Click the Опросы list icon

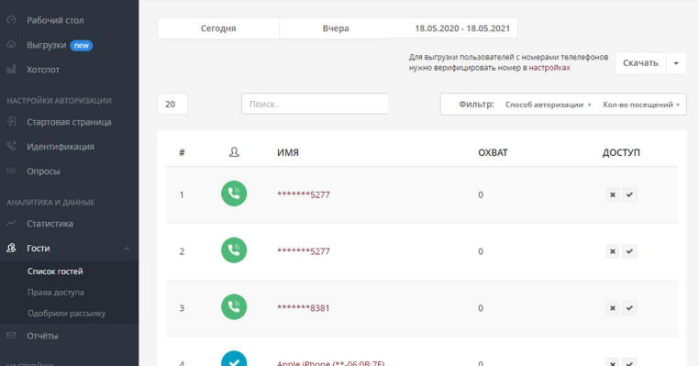point(11,171)
